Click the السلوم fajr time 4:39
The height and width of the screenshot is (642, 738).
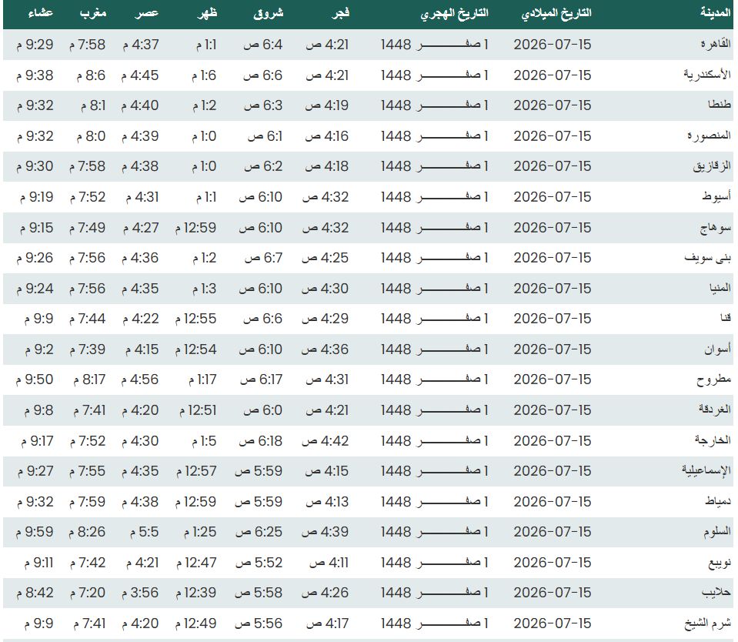326,532
